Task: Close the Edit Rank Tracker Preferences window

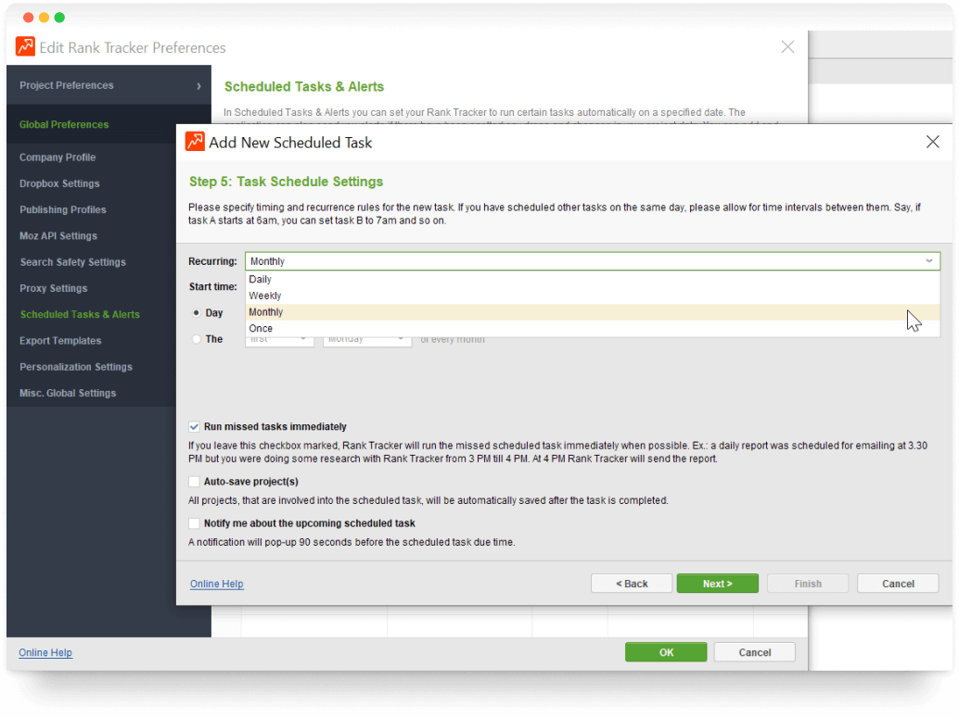Action: [x=787, y=47]
